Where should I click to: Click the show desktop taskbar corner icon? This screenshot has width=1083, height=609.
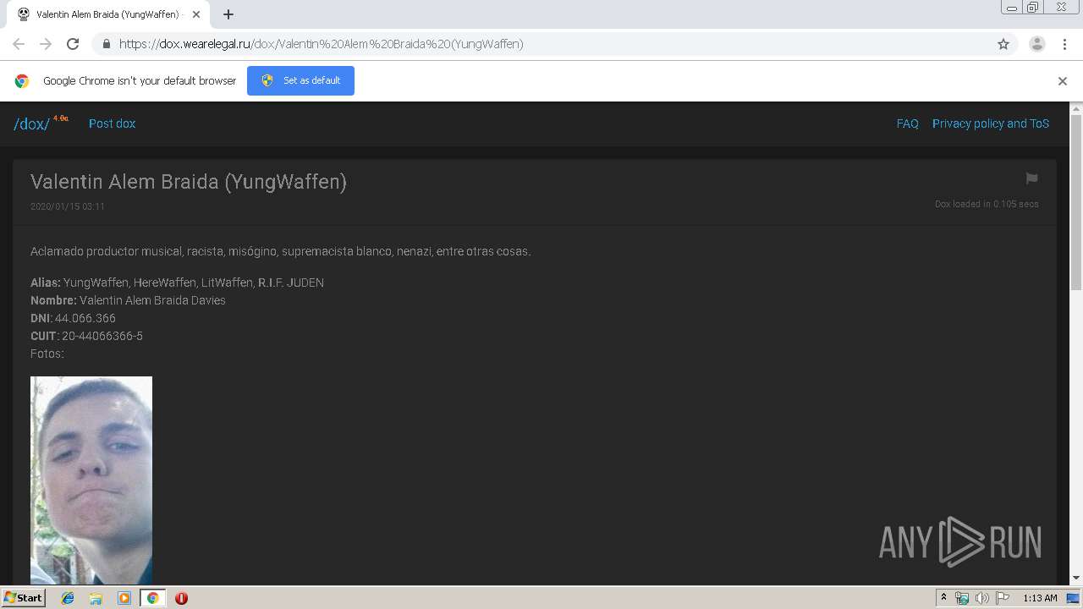click(x=1074, y=598)
